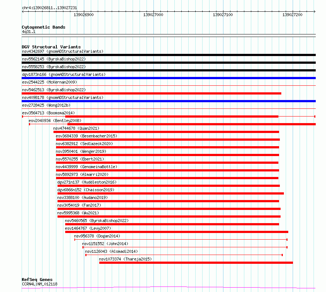Click nsv956378 (Dogan2014) label

point(97,236)
